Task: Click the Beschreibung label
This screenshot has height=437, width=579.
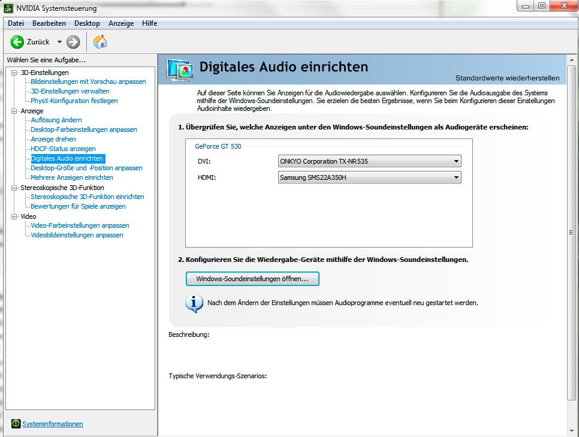Action: point(189,334)
